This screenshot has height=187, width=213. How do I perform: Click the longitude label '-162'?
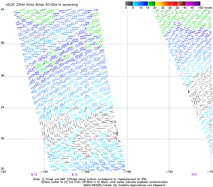tap(44, 172)
